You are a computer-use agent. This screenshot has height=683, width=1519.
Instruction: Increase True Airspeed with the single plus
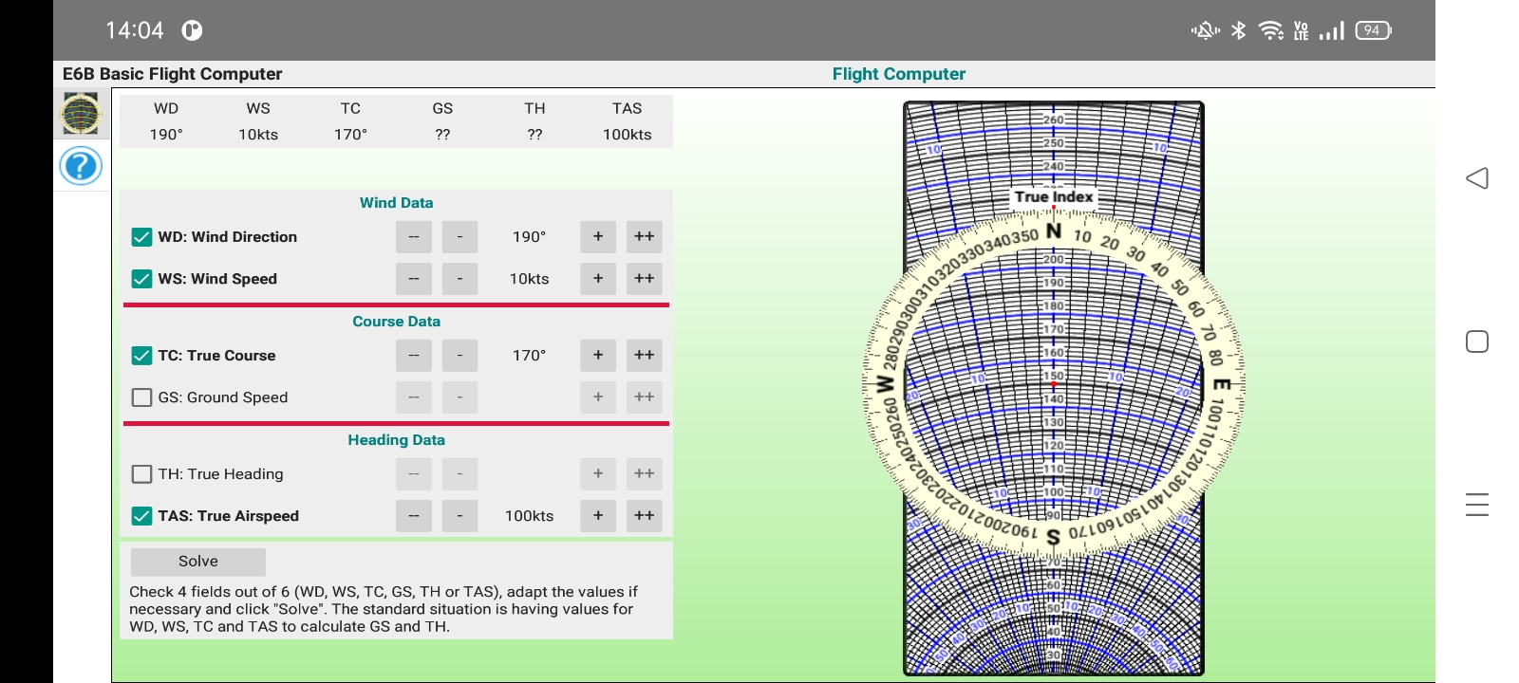click(598, 516)
